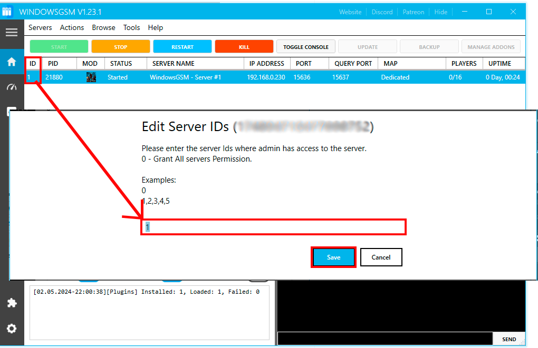Screen dimensions: 538x348
Task: Click the uptime '0 Day, 00:24'
Action: (x=503, y=77)
